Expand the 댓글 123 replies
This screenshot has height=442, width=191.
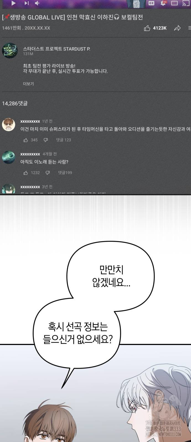(63, 140)
